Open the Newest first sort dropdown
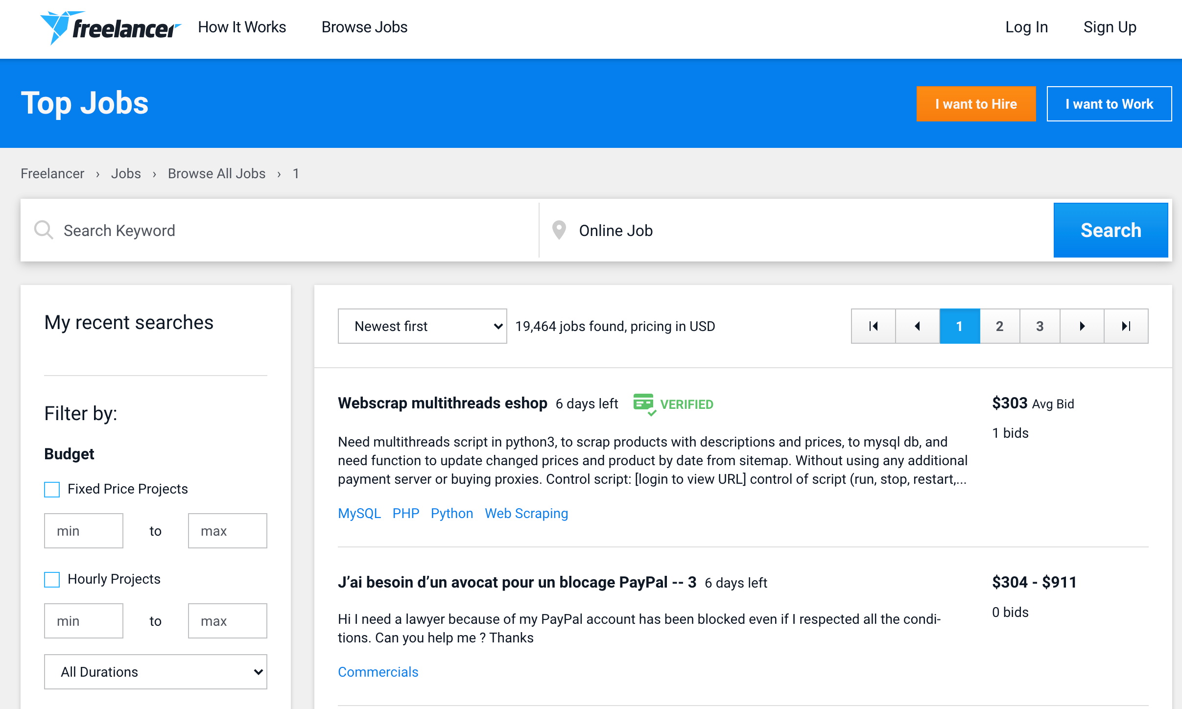Screen dimensions: 1182x709 pos(422,326)
